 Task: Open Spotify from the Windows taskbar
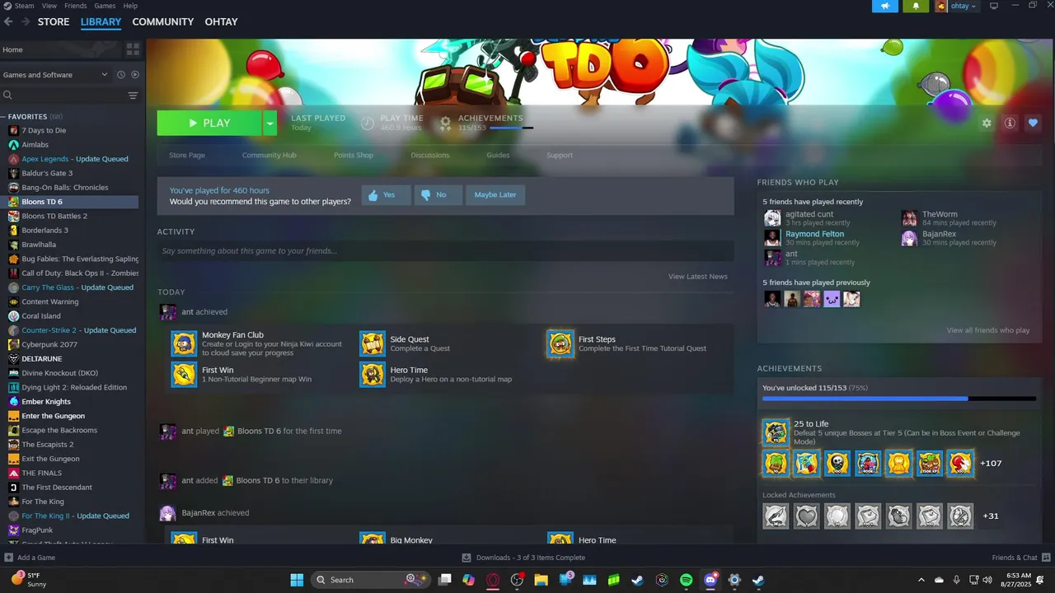click(687, 580)
